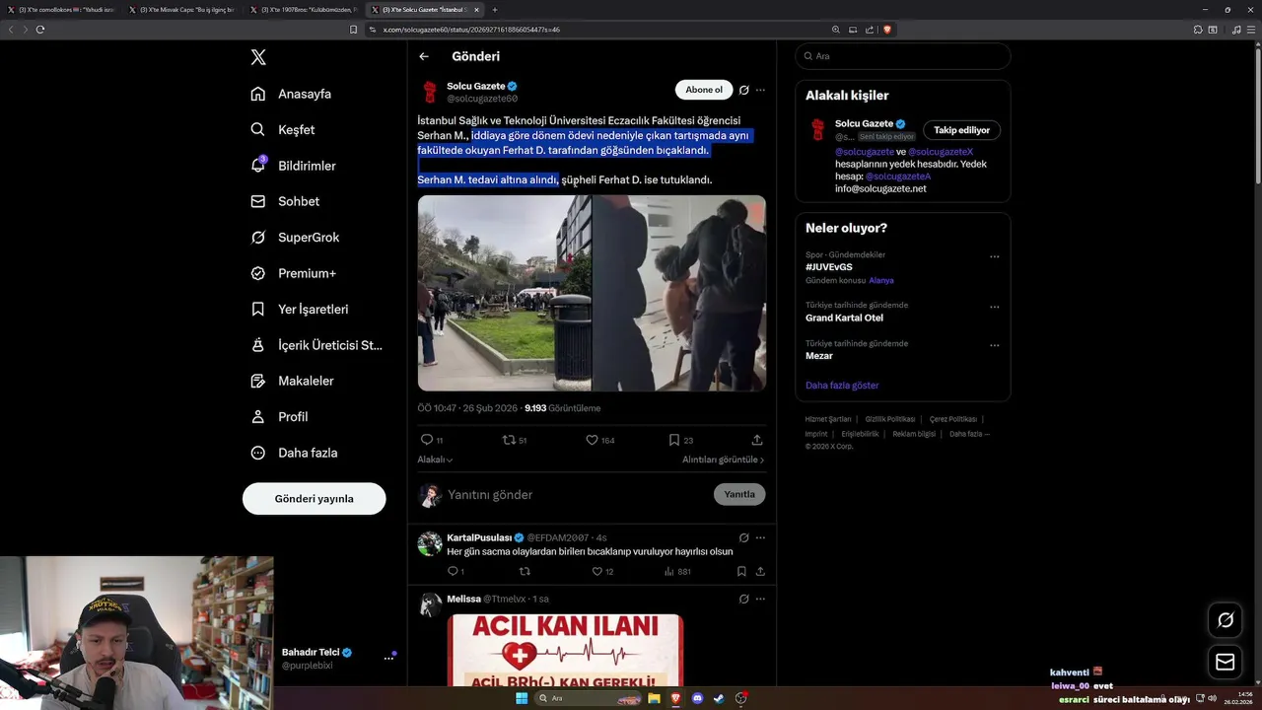Open floating messages envelope button
1262x710 pixels.
(1226, 663)
